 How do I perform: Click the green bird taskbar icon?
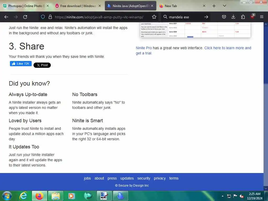[88, 196]
